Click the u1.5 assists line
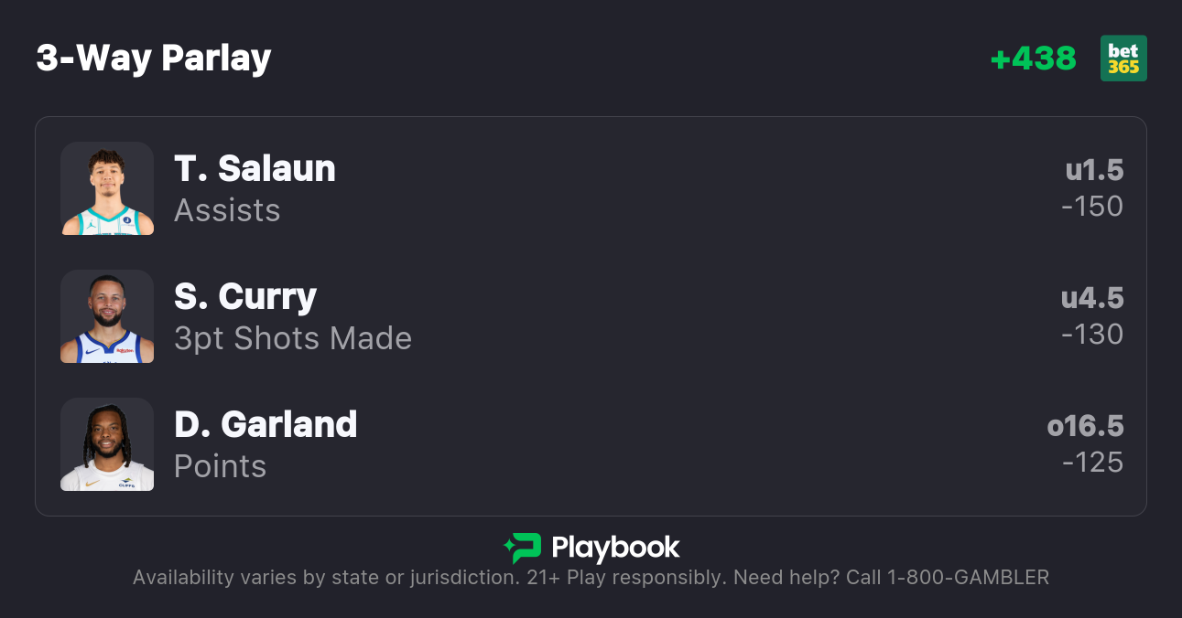The height and width of the screenshot is (618, 1182). [1094, 171]
